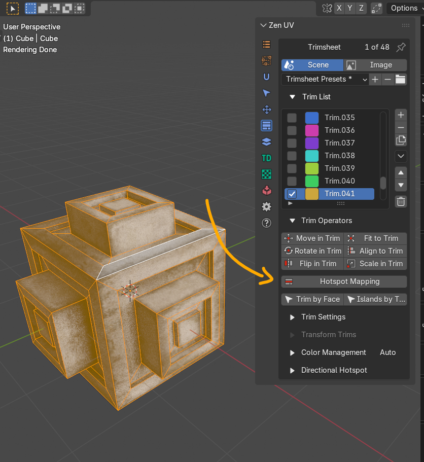424x462 pixels.
Task: Check the Trim.037 checkbox
Action: (292, 143)
